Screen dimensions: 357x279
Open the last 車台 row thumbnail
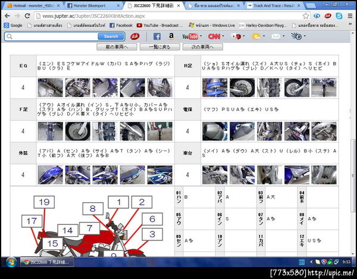[x=324, y=175]
